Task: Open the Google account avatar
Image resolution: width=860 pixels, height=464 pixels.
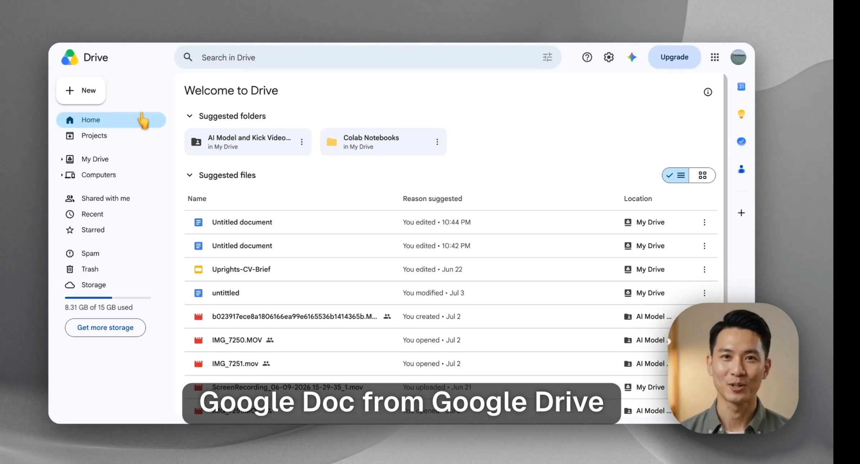Action: tap(738, 57)
